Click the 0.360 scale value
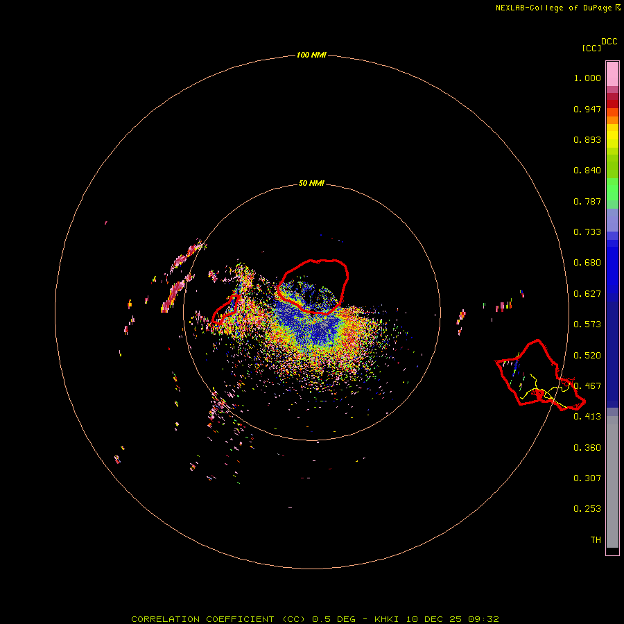Screen dimensions: 624x624 [x=587, y=448]
